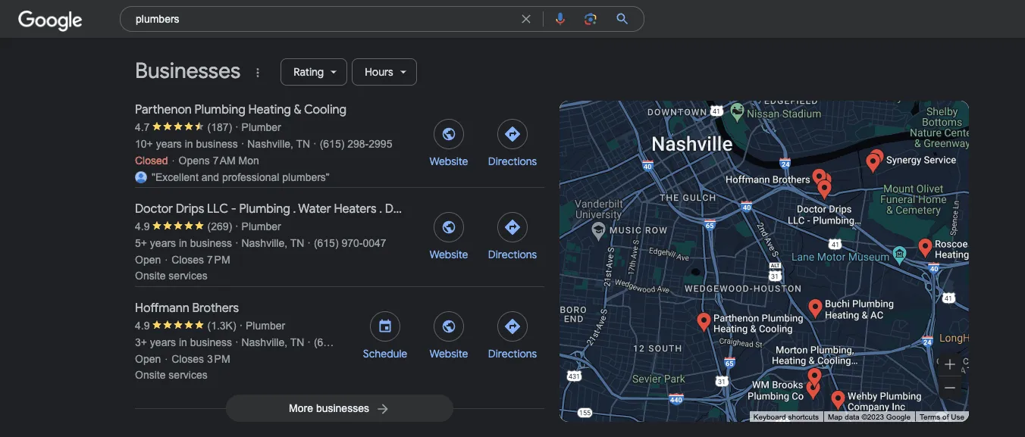Click the microphone voice search icon
The height and width of the screenshot is (437, 1025).
point(560,18)
